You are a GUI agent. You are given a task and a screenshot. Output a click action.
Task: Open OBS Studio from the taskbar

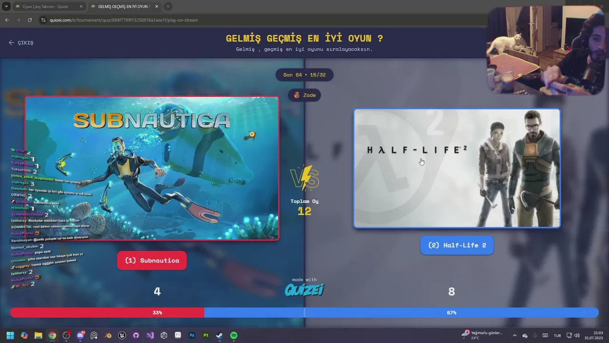click(66, 335)
